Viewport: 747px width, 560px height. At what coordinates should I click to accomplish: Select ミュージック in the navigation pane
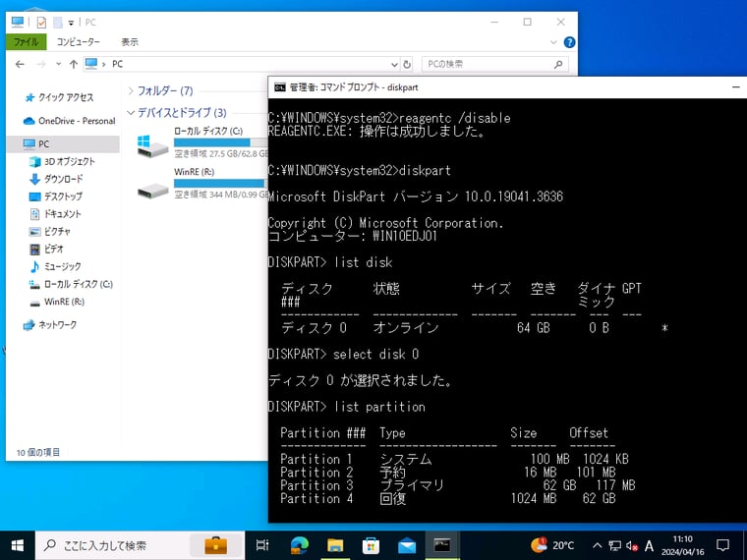point(55,266)
